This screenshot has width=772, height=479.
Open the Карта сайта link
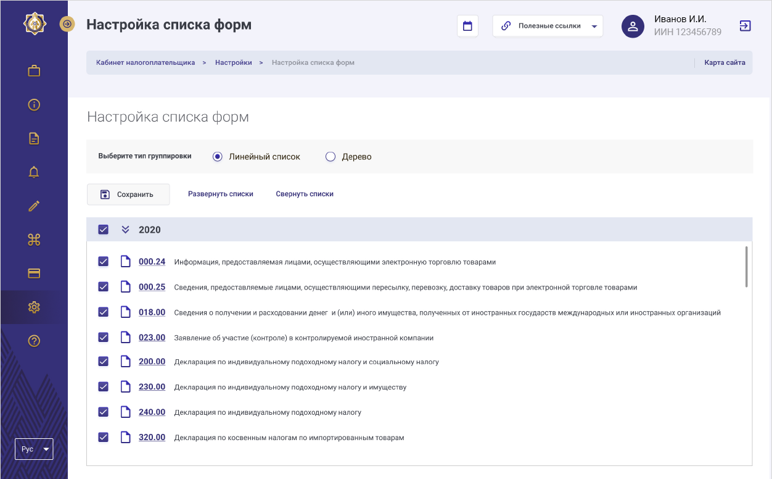pyautogui.click(x=725, y=62)
